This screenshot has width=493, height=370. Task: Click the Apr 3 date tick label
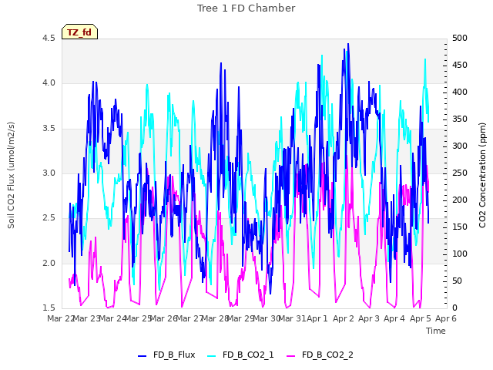pyautogui.click(x=369, y=318)
